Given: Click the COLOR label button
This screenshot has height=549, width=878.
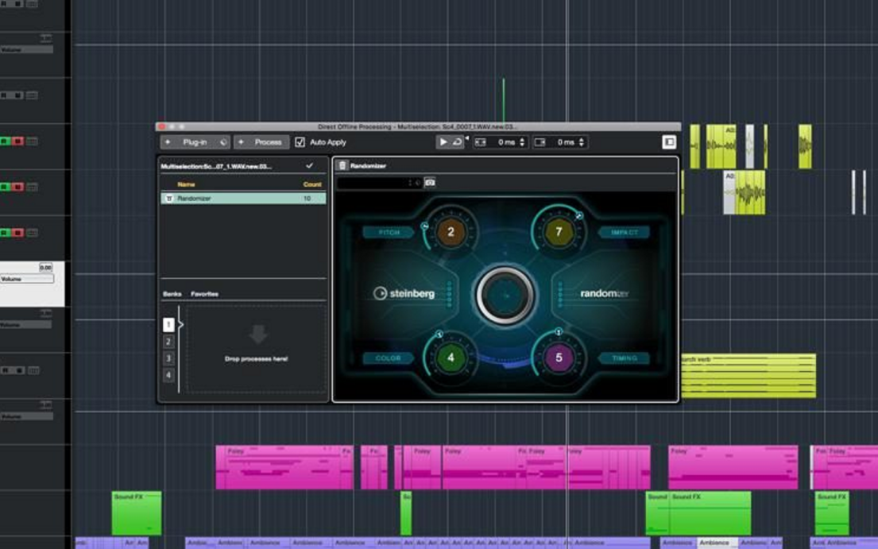Looking at the screenshot, I should (388, 358).
